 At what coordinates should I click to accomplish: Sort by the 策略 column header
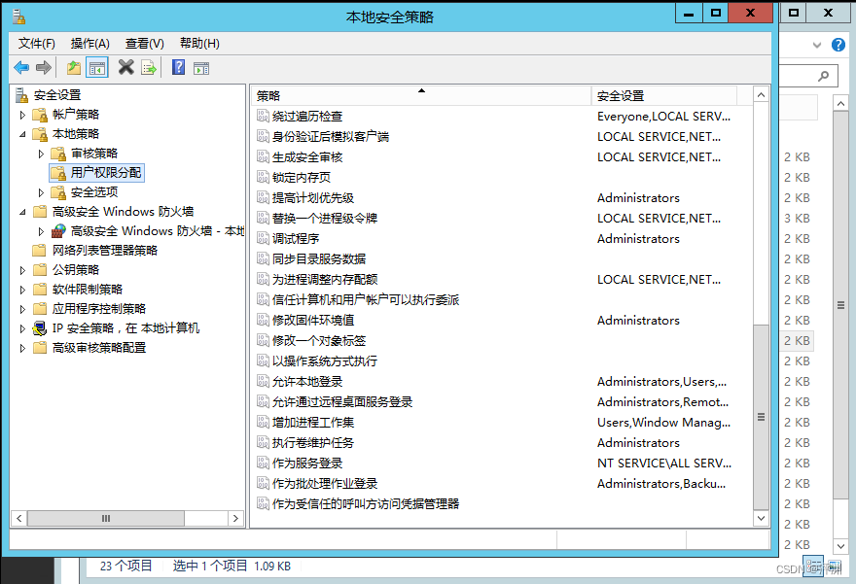[418, 95]
